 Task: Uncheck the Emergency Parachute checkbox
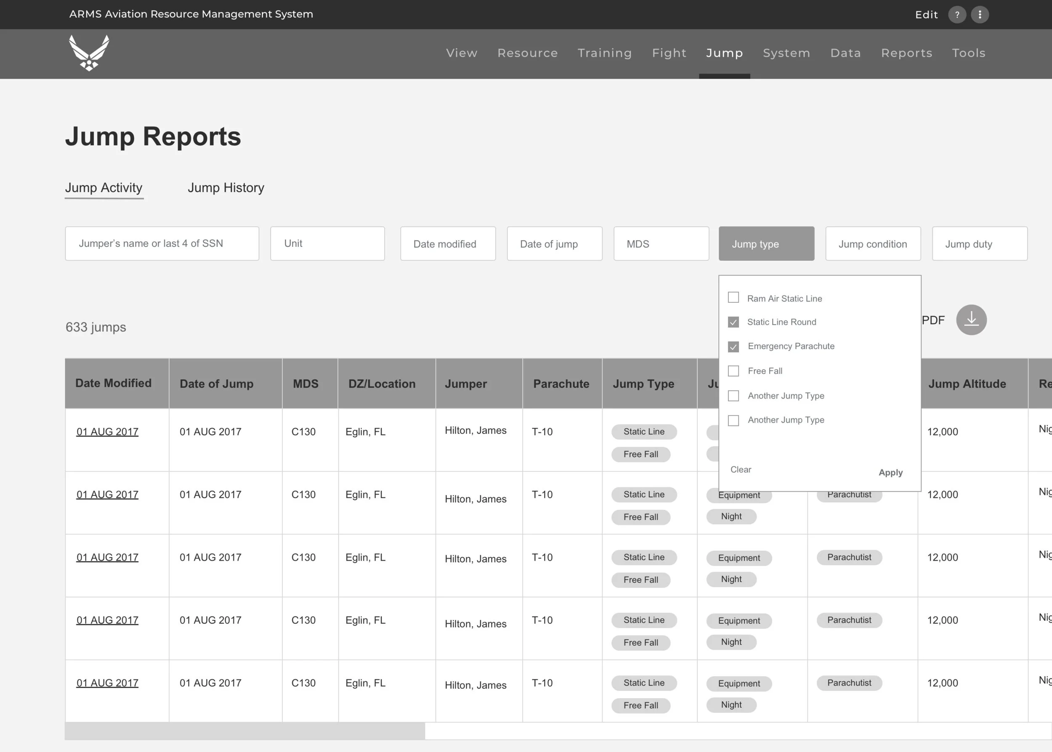click(x=733, y=347)
